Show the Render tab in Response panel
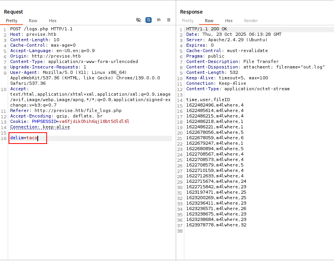The height and width of the screenshot is (261, 334). [251, 21]
